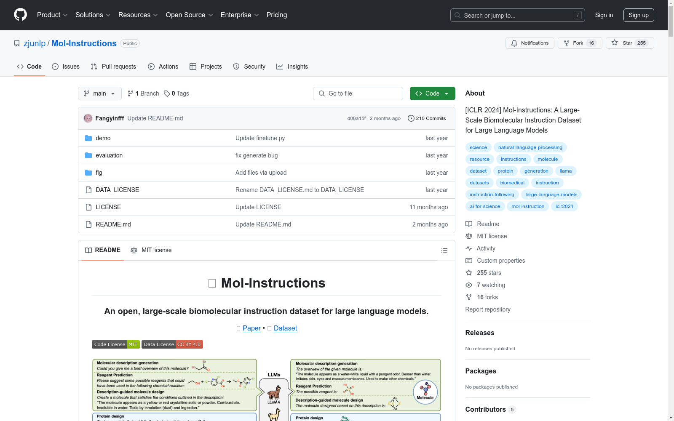Click the LICENSE file icon
The height and width of the screenshot is (421, 674).
pyautogui.click(x=88, y=207)
